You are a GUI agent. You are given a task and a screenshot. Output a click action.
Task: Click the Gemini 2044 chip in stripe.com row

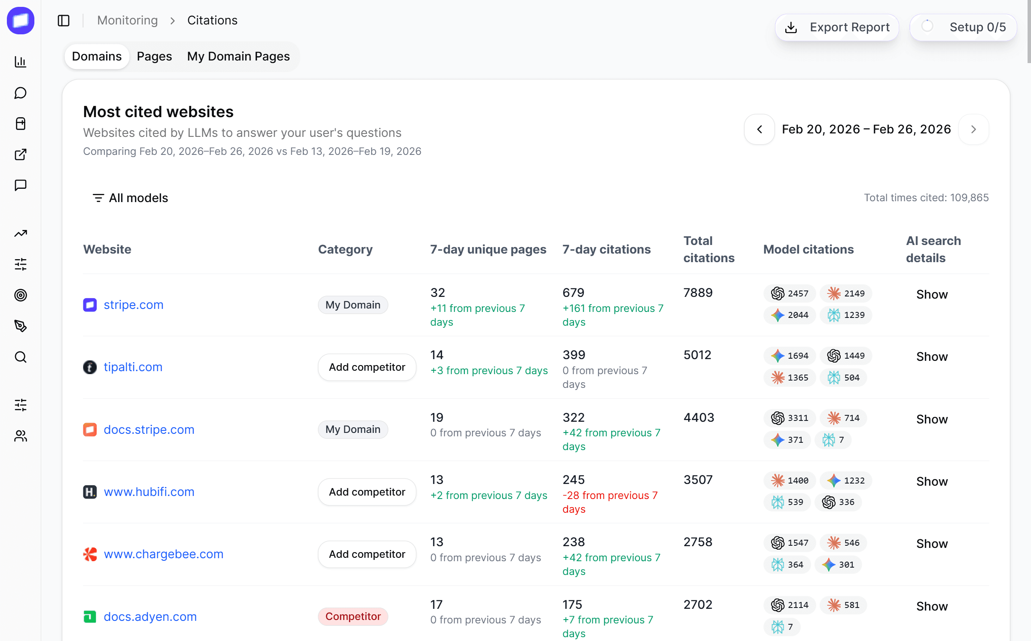click(x=790, y=315)
